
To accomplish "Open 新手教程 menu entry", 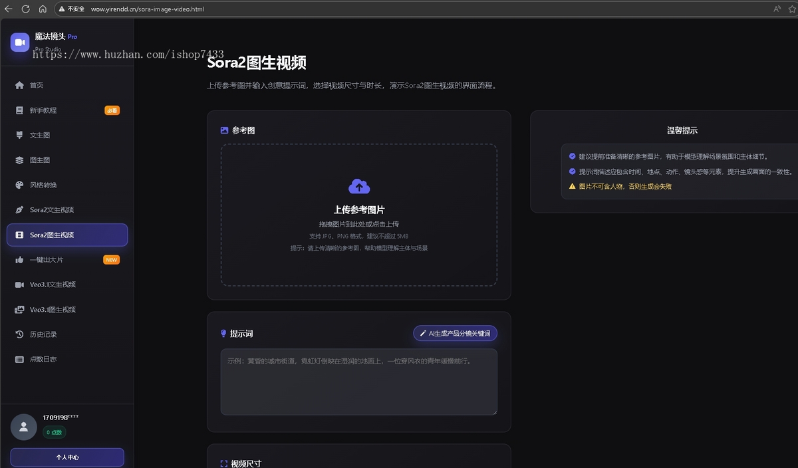I will tap(67, 110).
